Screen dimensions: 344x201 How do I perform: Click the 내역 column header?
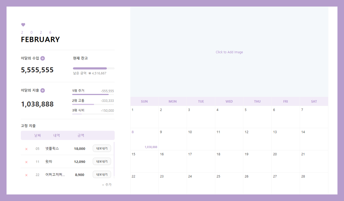click(x=56, y=136)
